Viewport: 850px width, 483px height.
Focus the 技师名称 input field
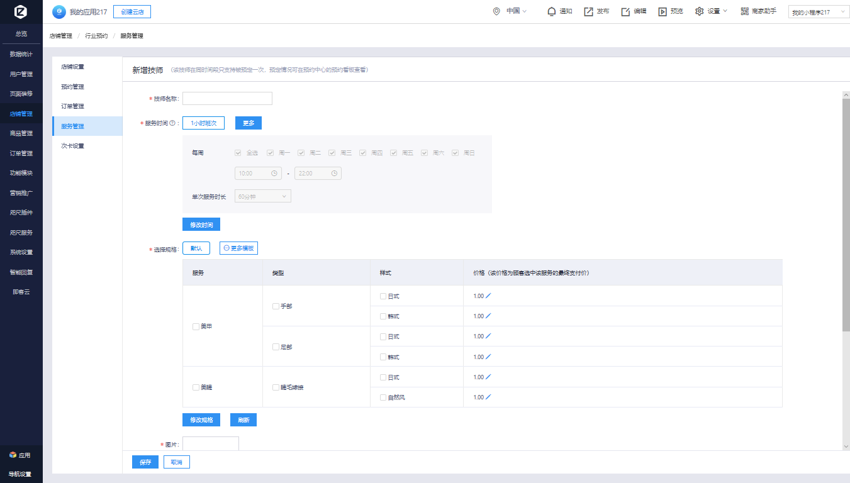coord(227,99)
